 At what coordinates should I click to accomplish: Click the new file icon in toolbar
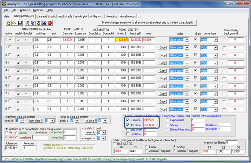[x=9, y=23]
